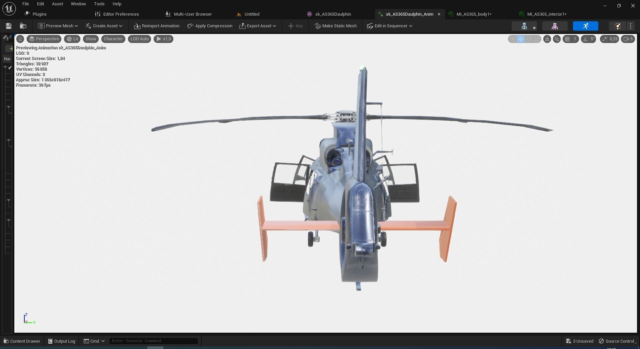The image size is (640, 349).
Task: Open the Edit menu
Action: [40, 4]
